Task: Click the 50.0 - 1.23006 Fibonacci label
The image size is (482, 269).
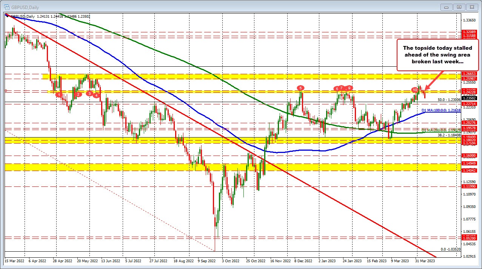Action: tap(449, 100)
